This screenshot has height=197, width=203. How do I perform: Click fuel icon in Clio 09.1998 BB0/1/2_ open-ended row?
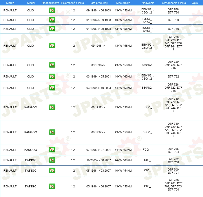(x=52, y=46)
